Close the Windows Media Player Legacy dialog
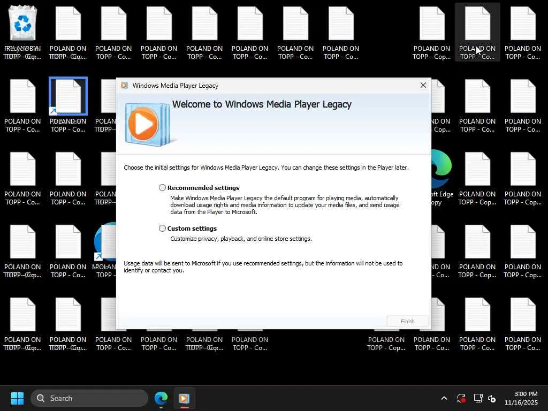This screenshot has width=548, height=411. 423,85
